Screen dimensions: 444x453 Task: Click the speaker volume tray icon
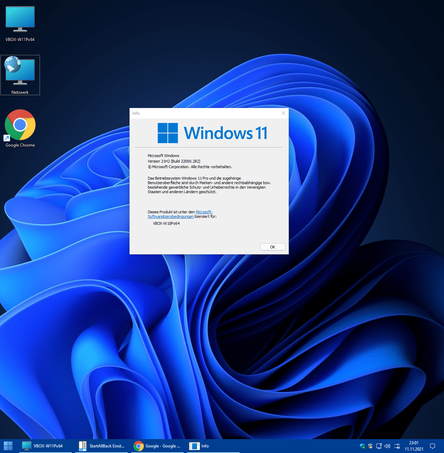point(387,446)
